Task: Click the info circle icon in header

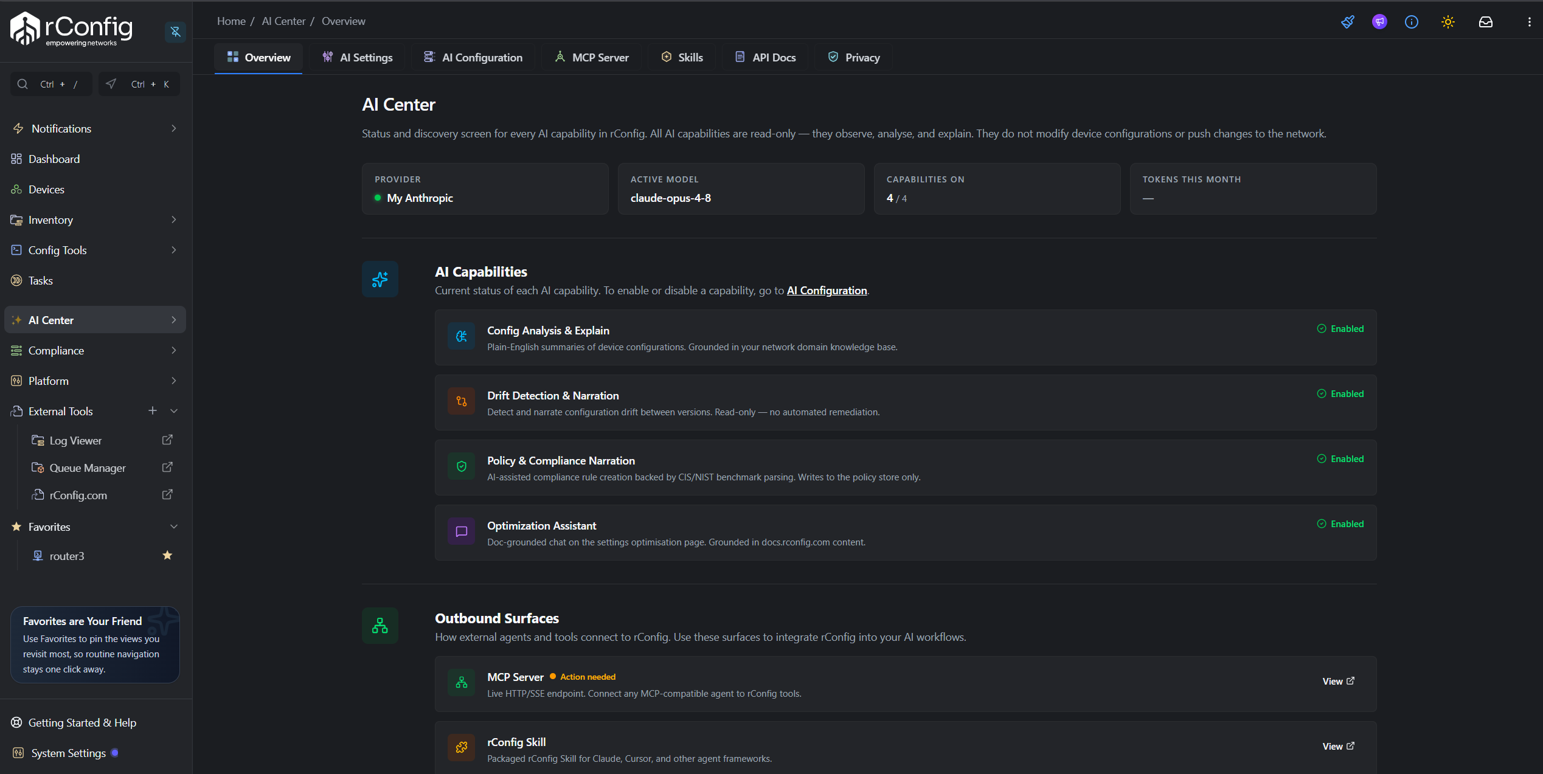Action: (x=1412, y=22)
